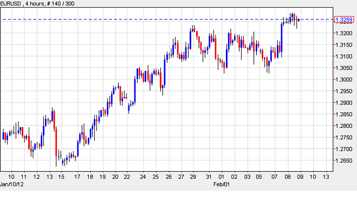Viewport: 357px width, 200px height.
Task: Select the Feb/01 date label
Action: click(222, 184)
